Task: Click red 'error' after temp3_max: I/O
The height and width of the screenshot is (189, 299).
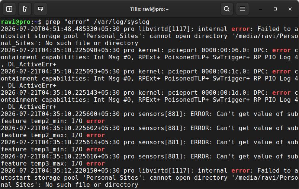Action: tap(95, 164)
